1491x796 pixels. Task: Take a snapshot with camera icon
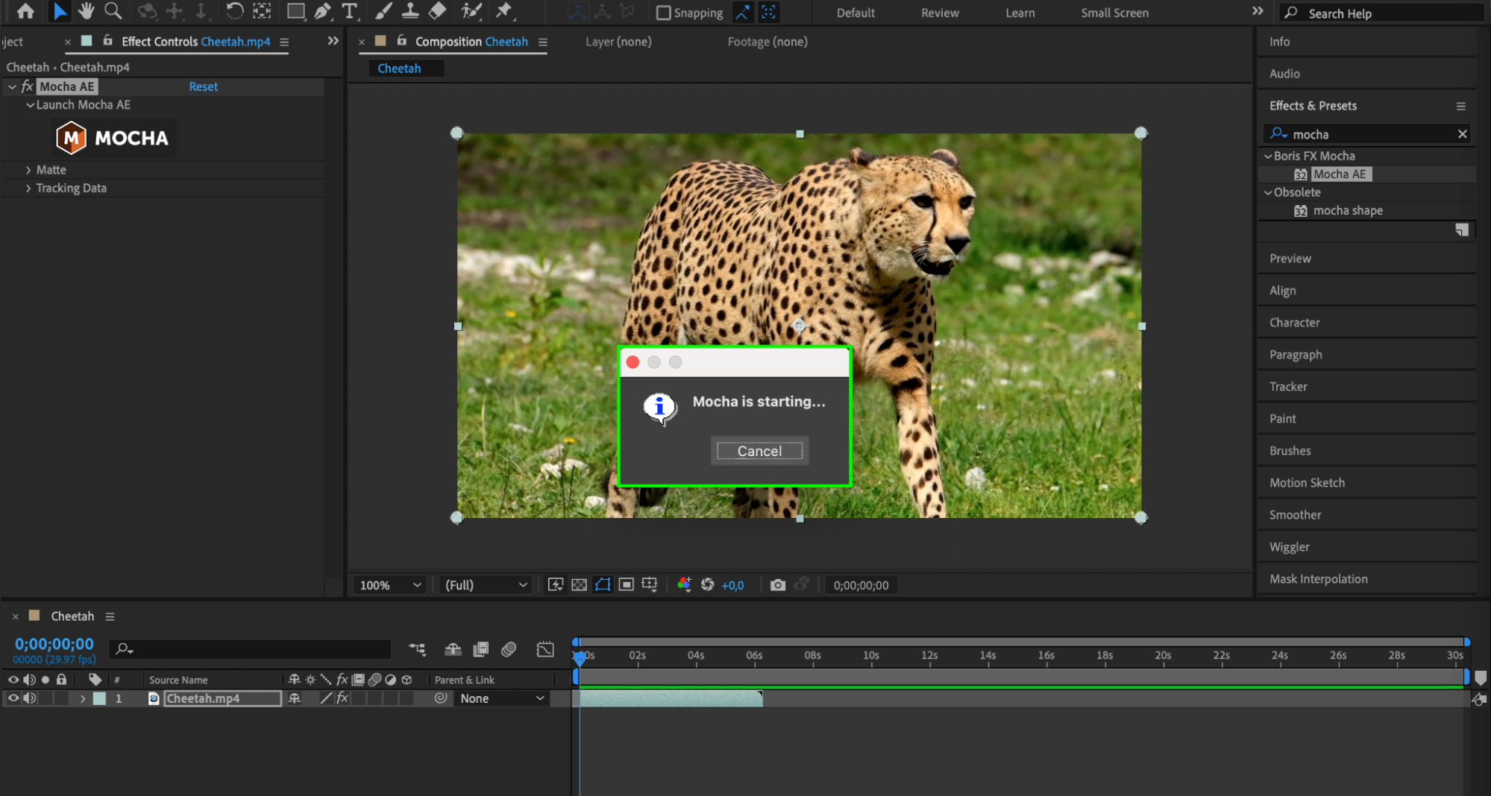point(777,585)
